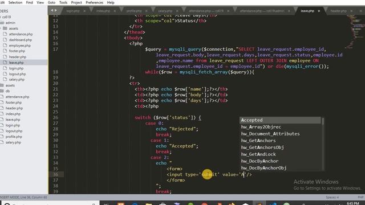Click the file icon of highlighted leave.php
Image resolution: width=365 pixels, height=205 pixels.
click(5, 63)
